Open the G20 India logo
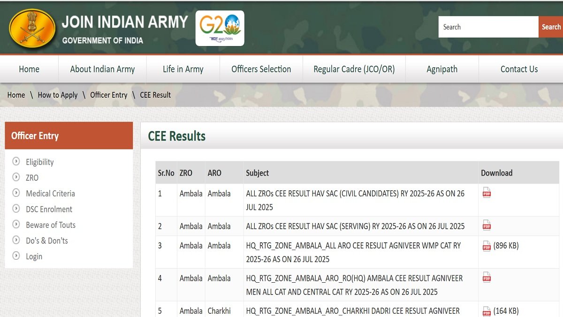Viewport: 563px width, 317px height. pos(220,28)
